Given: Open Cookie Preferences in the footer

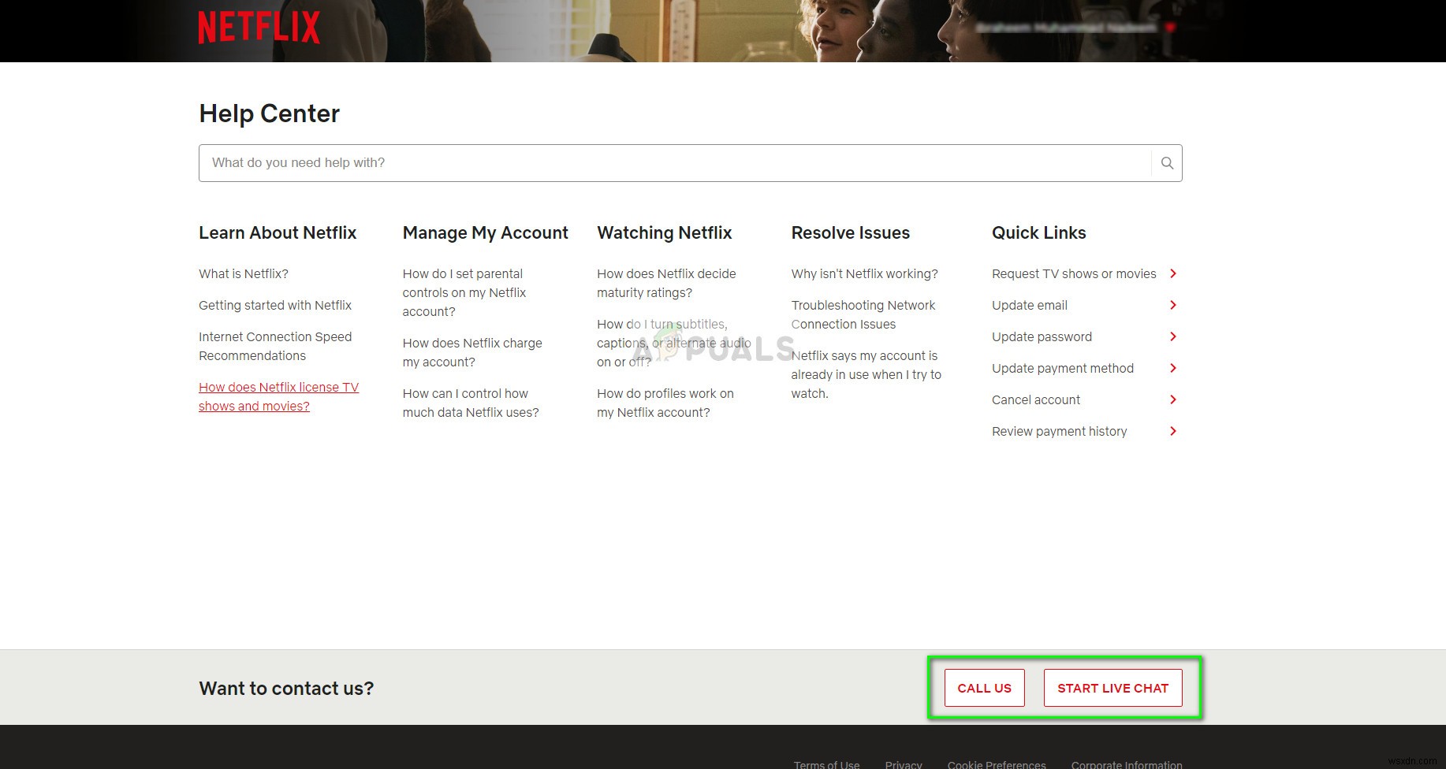Looking at the screenshot, I should pyautogui.click(x=996, y=763).
